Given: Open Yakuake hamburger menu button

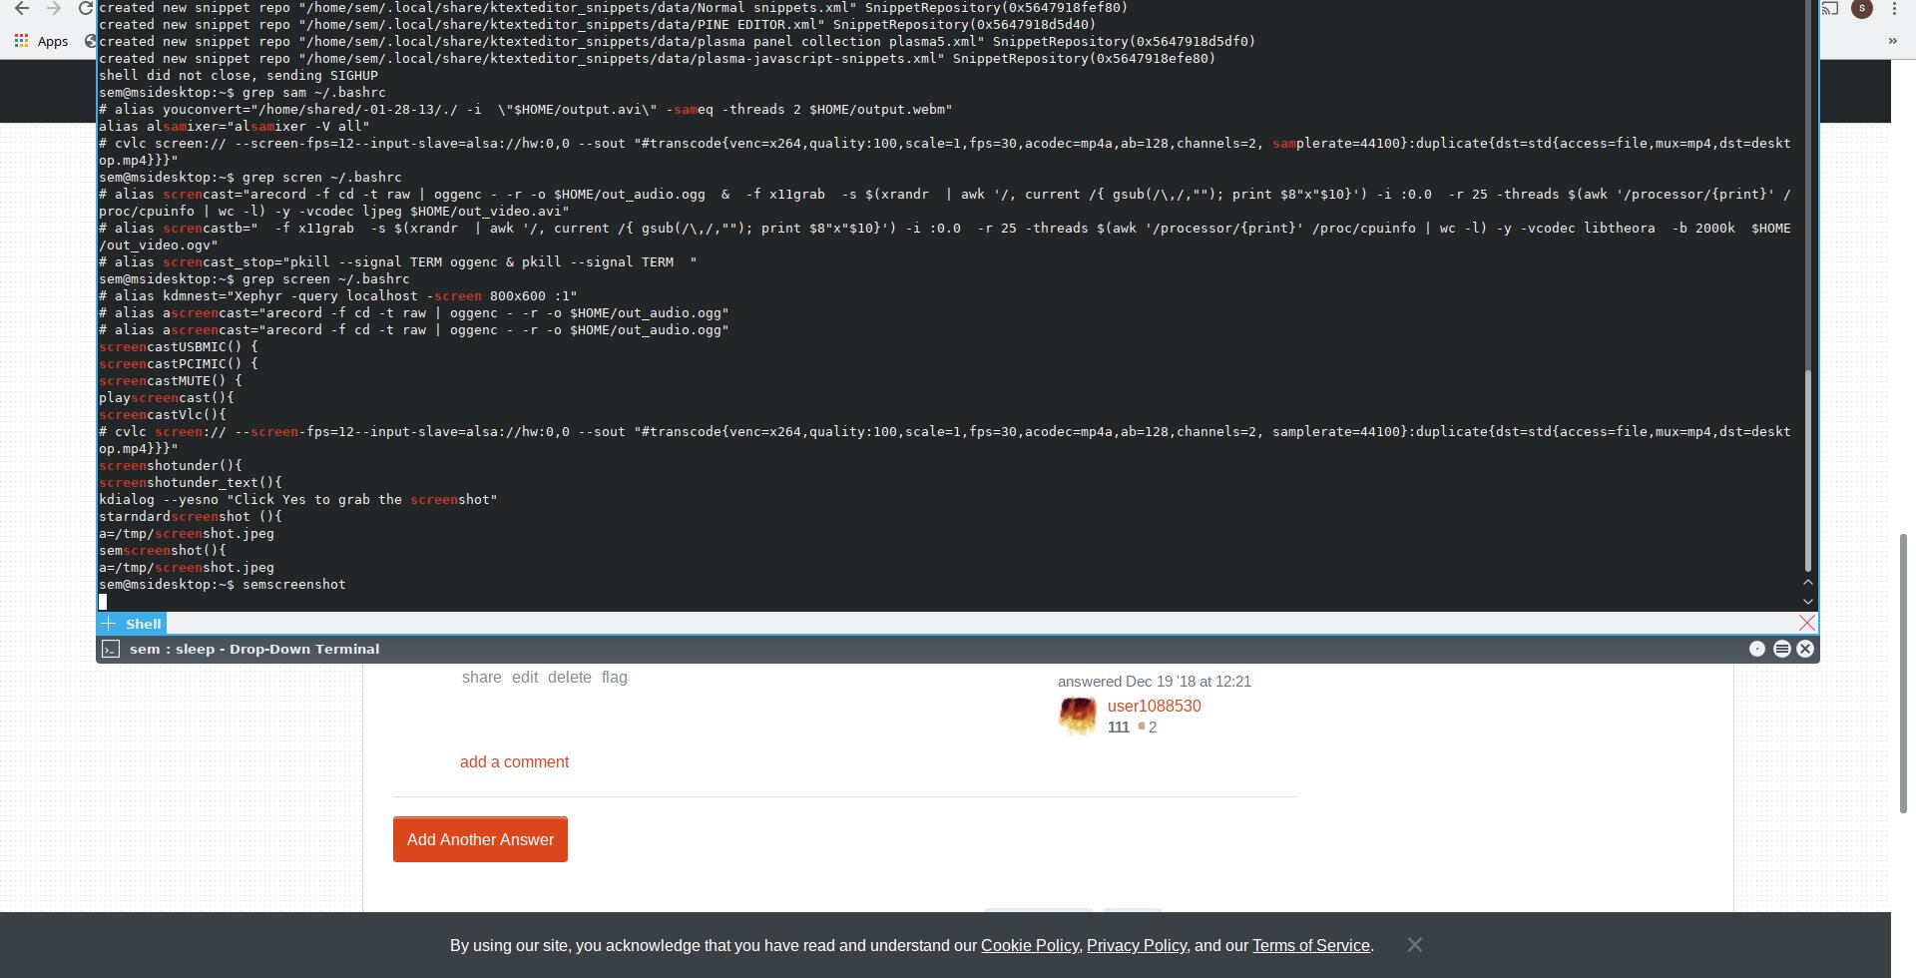Looking at the screenshot, I should point(1782,649).
